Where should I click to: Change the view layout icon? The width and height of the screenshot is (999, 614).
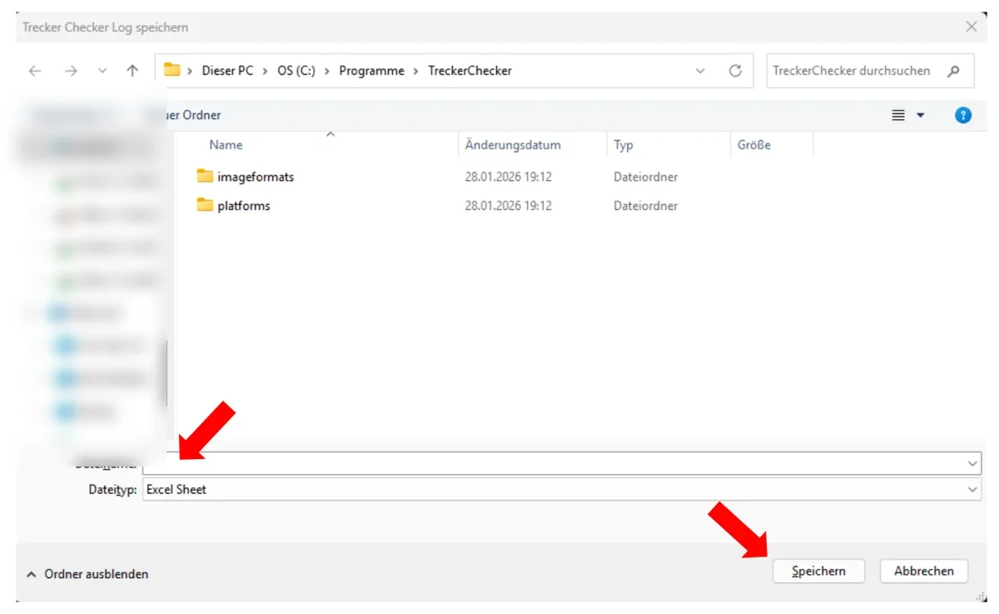point(898,116)
